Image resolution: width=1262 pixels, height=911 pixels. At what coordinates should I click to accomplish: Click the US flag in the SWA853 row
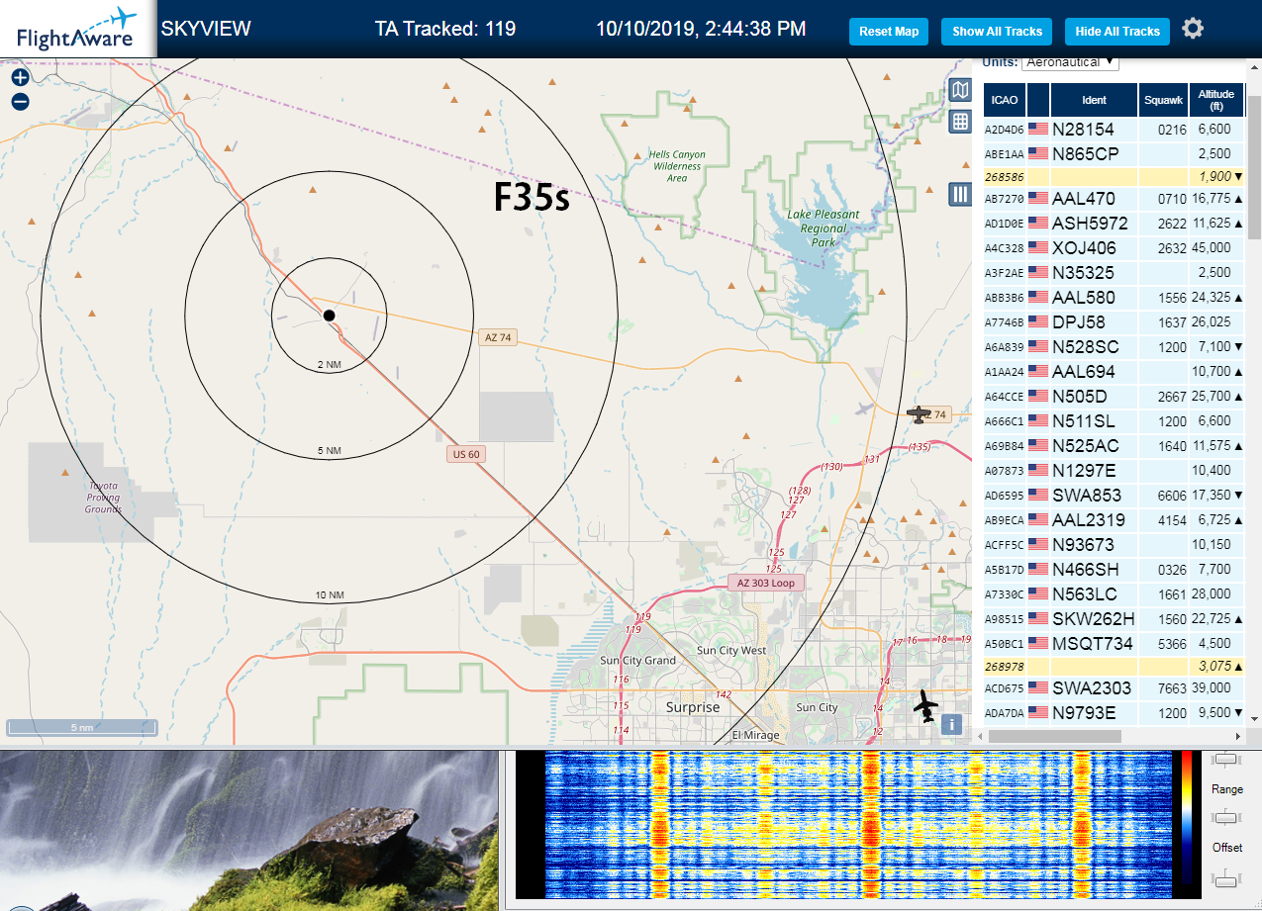(1037, 495)
